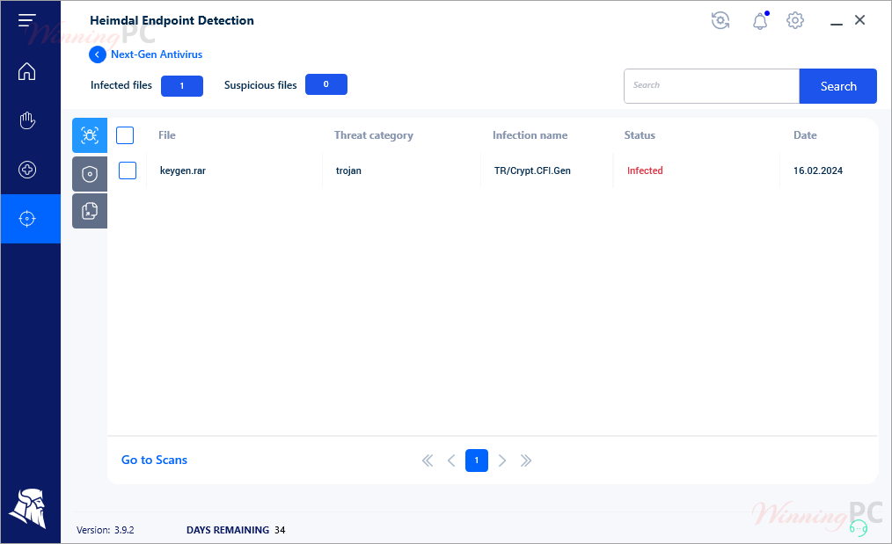Jump to last page with double-right arrows
Viewport: 892px width, 544px height.
coord(526,461)
